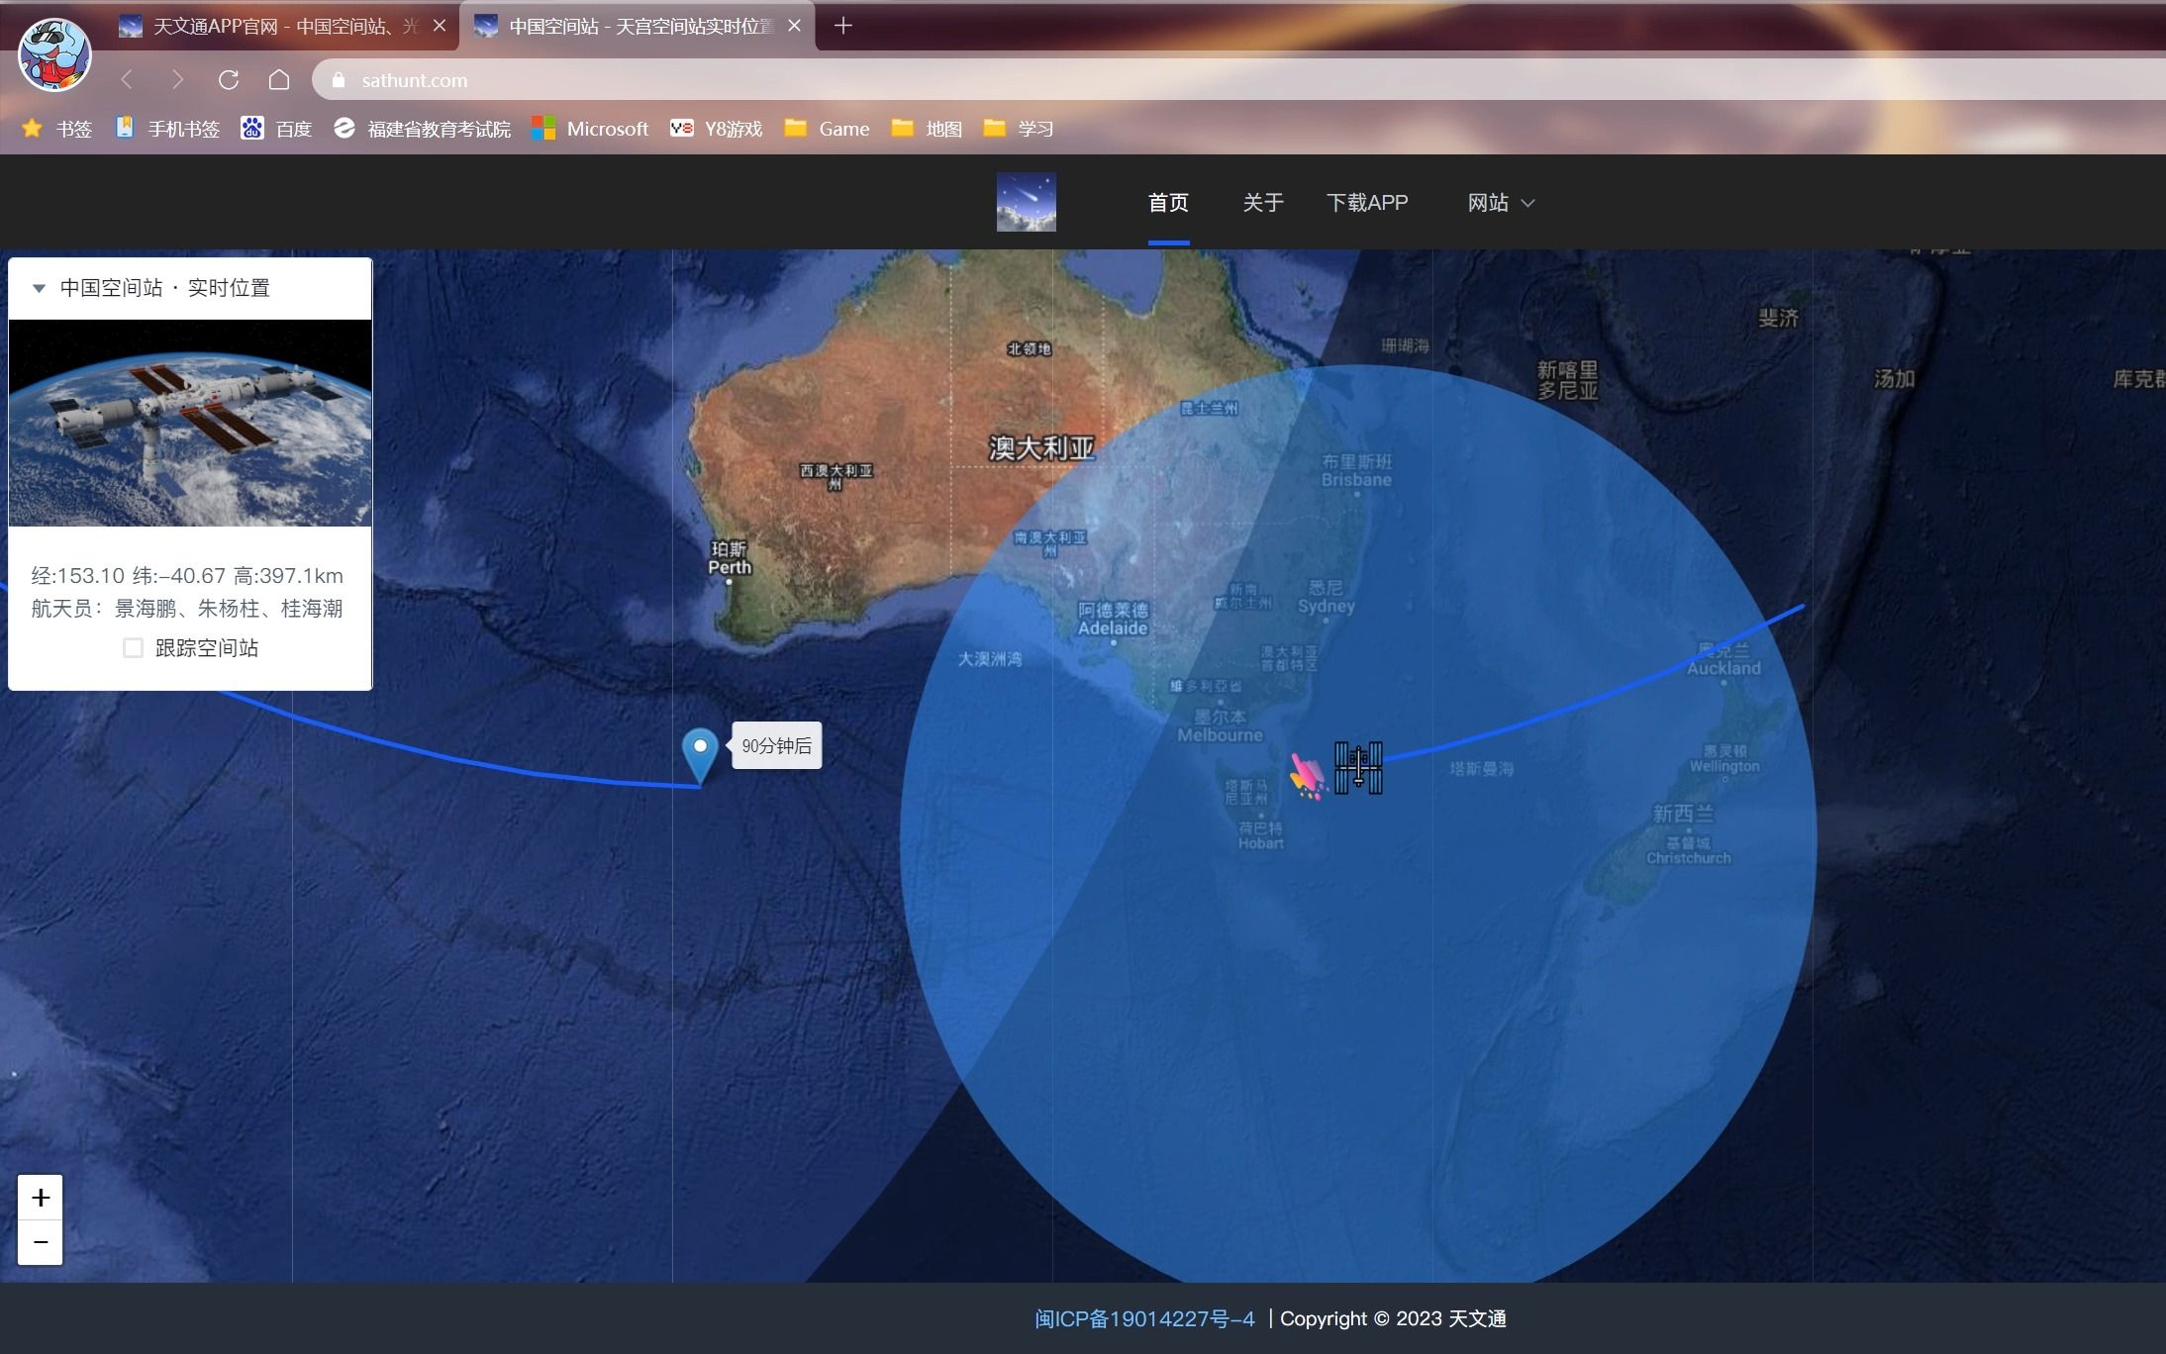Click the 澳大利亚 map label
This screenshot has width=2166, height=1354.
click(1041, 448)
